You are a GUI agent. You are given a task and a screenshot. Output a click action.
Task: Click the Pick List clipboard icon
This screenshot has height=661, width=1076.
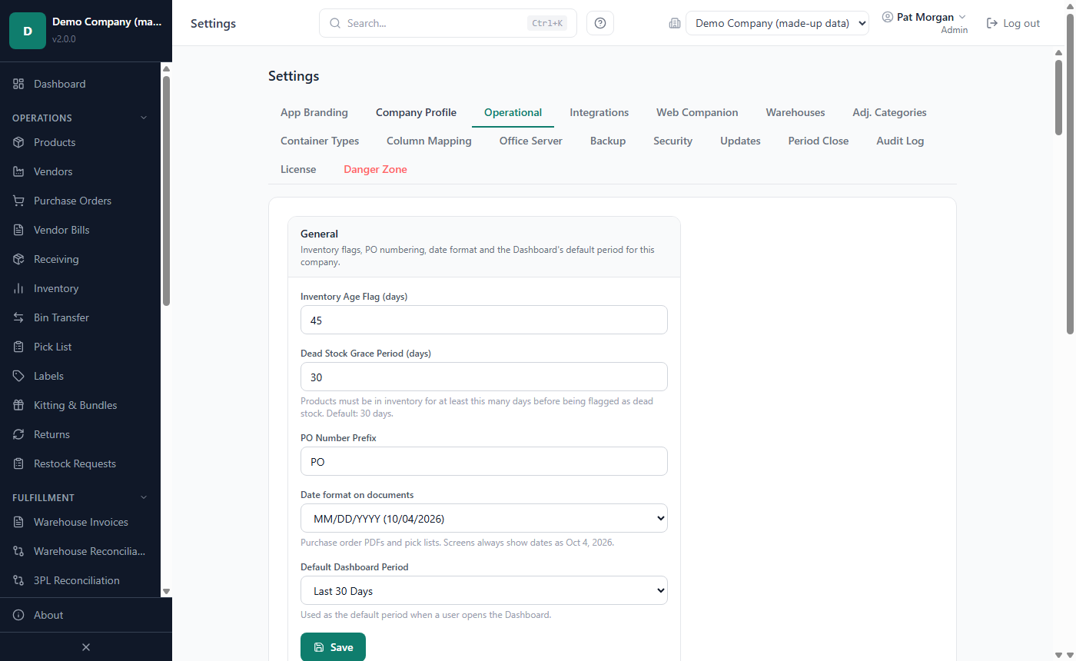18,347
